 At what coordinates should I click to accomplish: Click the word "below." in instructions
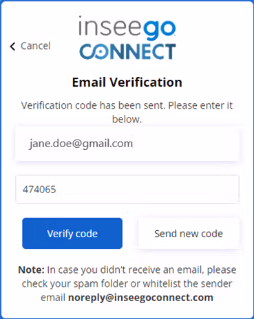coord(127,120)
